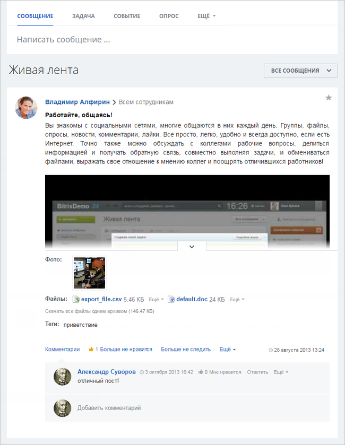
Task: Open the Ещё tab dropdown at top
Action: pos(206,16)
